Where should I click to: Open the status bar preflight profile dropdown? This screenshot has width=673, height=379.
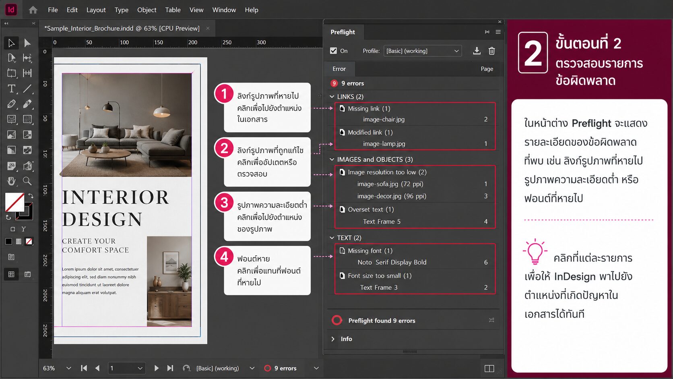pyautogui.click(x=252, y=368)
